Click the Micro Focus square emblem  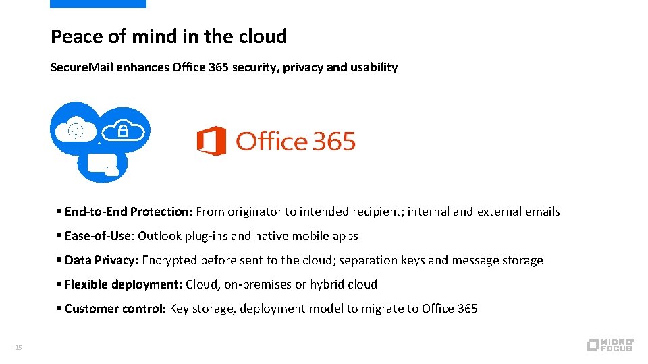tap(593, 345)
